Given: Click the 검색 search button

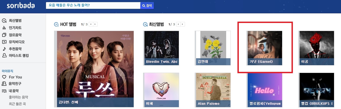Looking at the screenshot, I should click(147, 6).
